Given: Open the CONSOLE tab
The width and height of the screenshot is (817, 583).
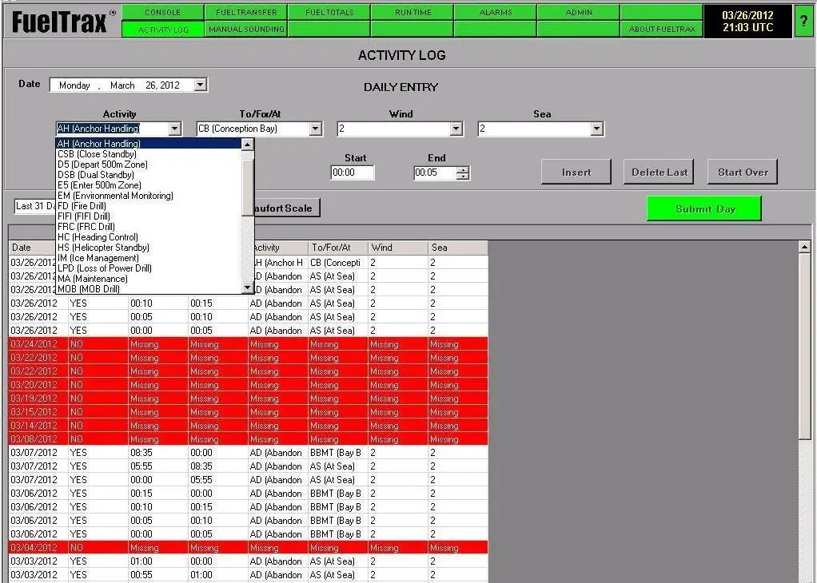Looking at the screenshot, I should tap(162, 12).
